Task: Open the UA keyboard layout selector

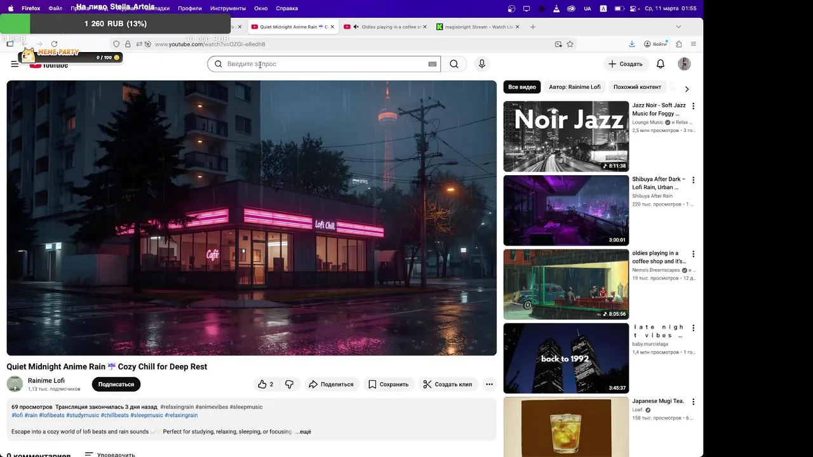Action: pyautogui.click(x=587, y=8)
